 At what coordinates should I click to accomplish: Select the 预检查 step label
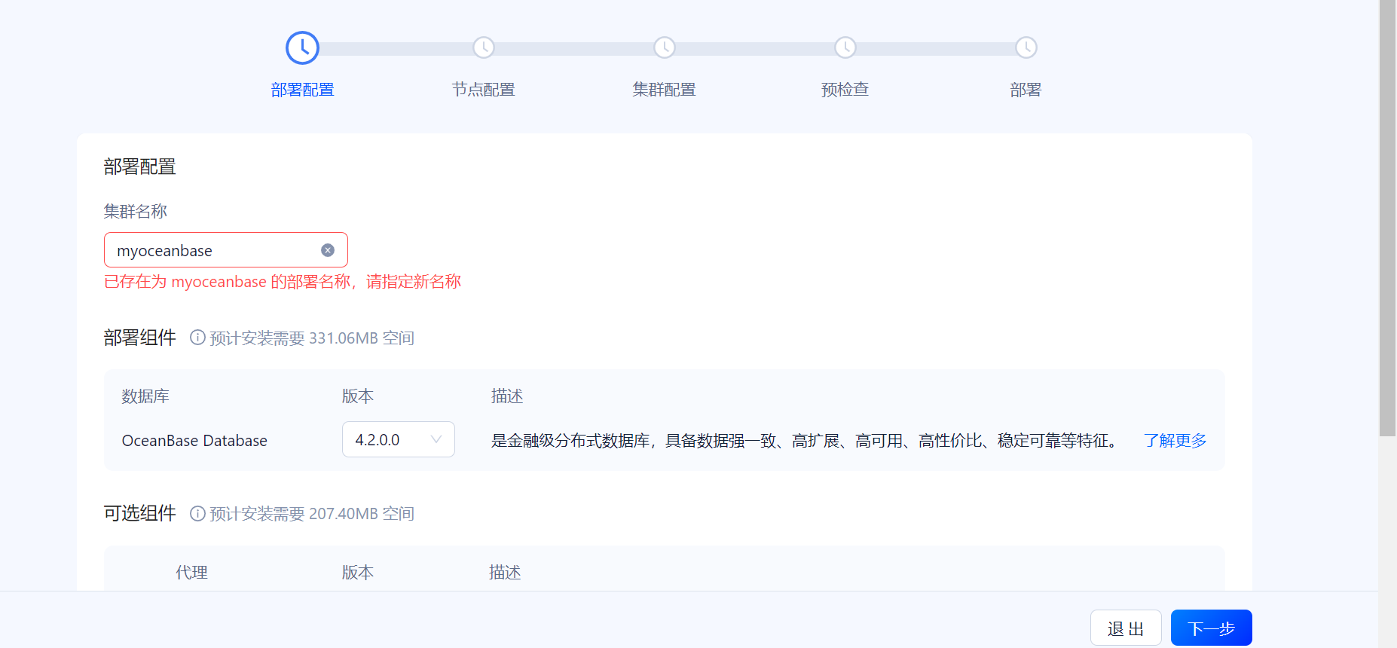point(845,90)
